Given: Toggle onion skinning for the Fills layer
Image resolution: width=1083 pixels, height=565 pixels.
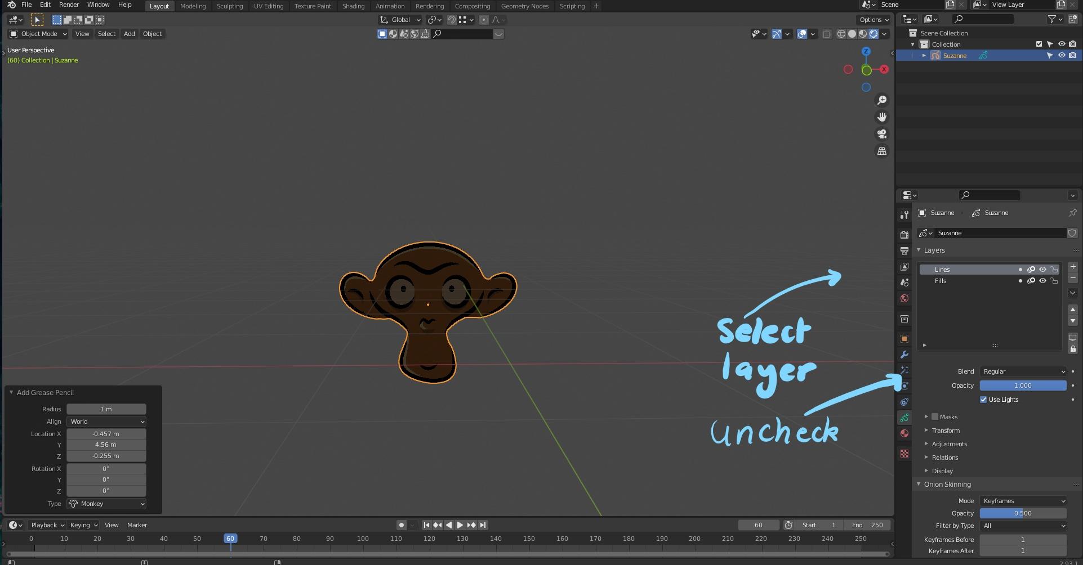Looking at the screenshot, I should pyautogui.click(x=1031, y=281).
